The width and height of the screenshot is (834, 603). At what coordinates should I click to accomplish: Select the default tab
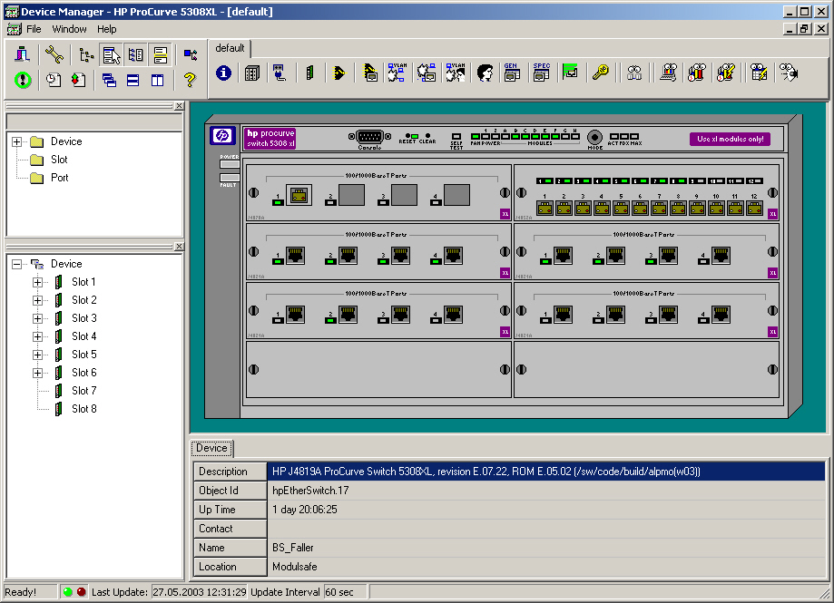click(230, 48)
